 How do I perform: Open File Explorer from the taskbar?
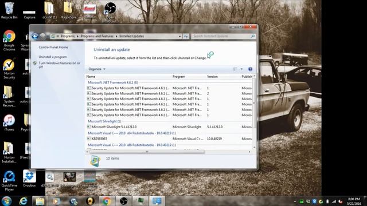click(40, 201)
